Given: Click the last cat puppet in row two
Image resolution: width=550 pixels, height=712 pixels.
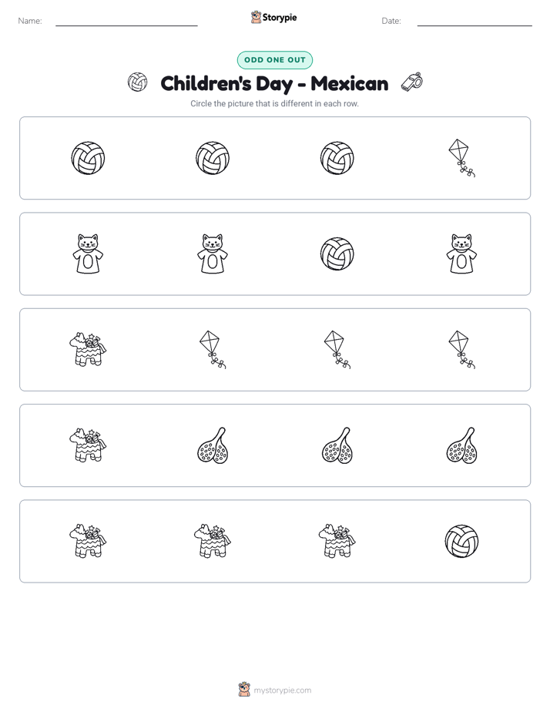Looking at the screenshot, I should coord(461,254).
